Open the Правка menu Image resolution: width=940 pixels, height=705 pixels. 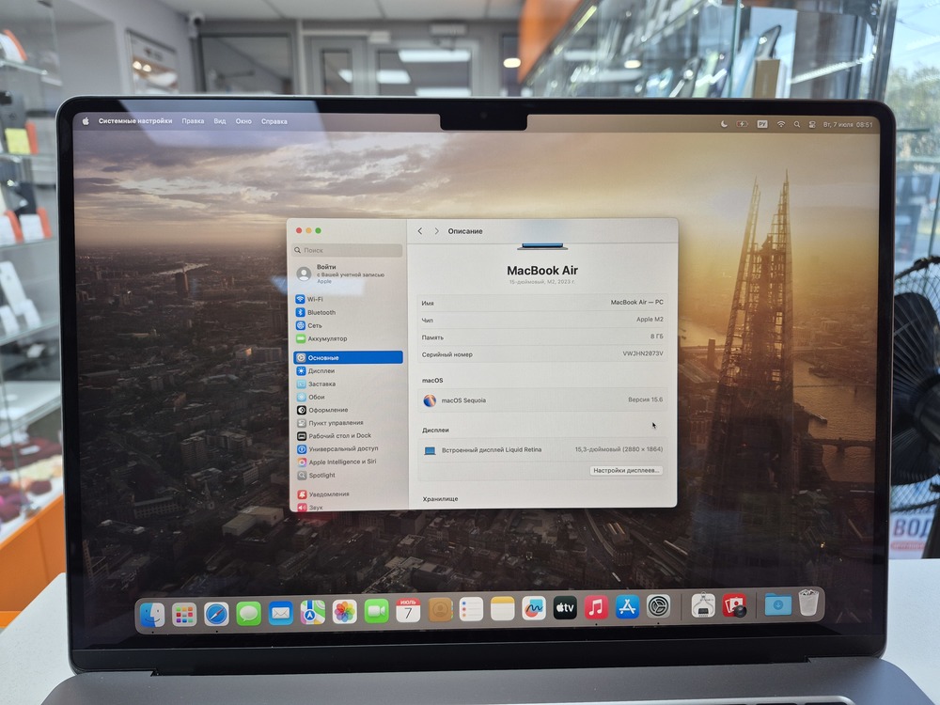(193, 121)
